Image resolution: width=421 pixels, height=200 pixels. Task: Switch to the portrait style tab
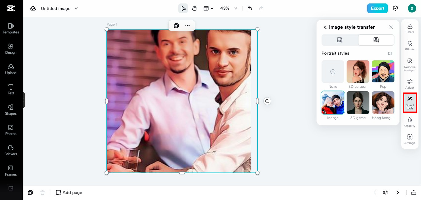click(376, 40)
